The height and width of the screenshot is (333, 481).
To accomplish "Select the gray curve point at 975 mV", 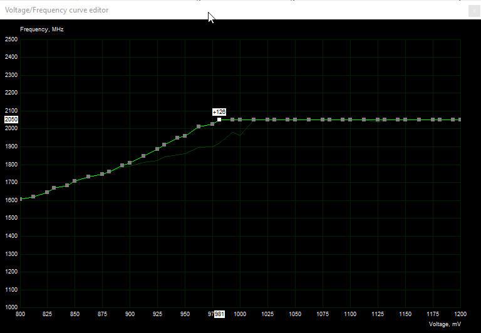I will (x=212, y=124).
